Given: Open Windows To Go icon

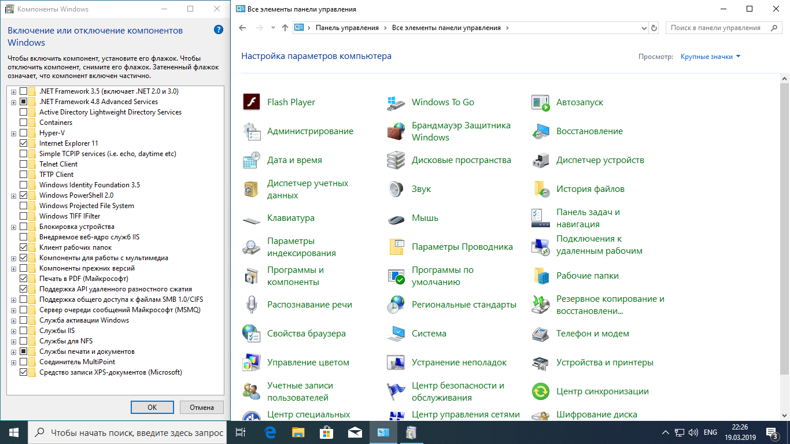Looking at the screenshot, I should (x=396, y=102).
